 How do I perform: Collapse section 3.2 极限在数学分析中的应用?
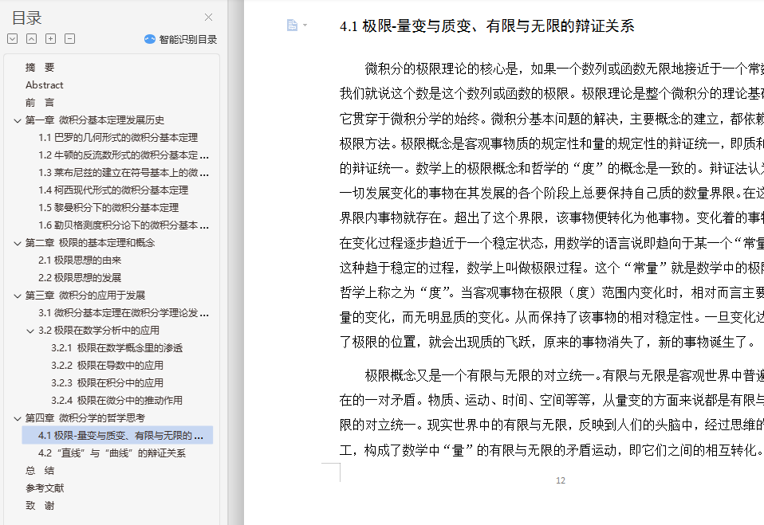(30, 331)
